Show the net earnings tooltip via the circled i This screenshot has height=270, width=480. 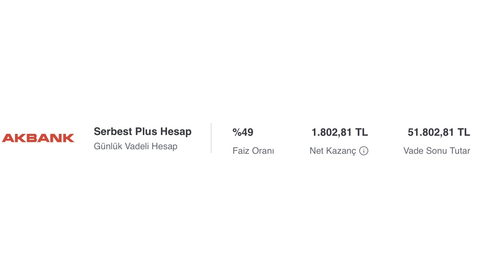[x=364, y=151]
